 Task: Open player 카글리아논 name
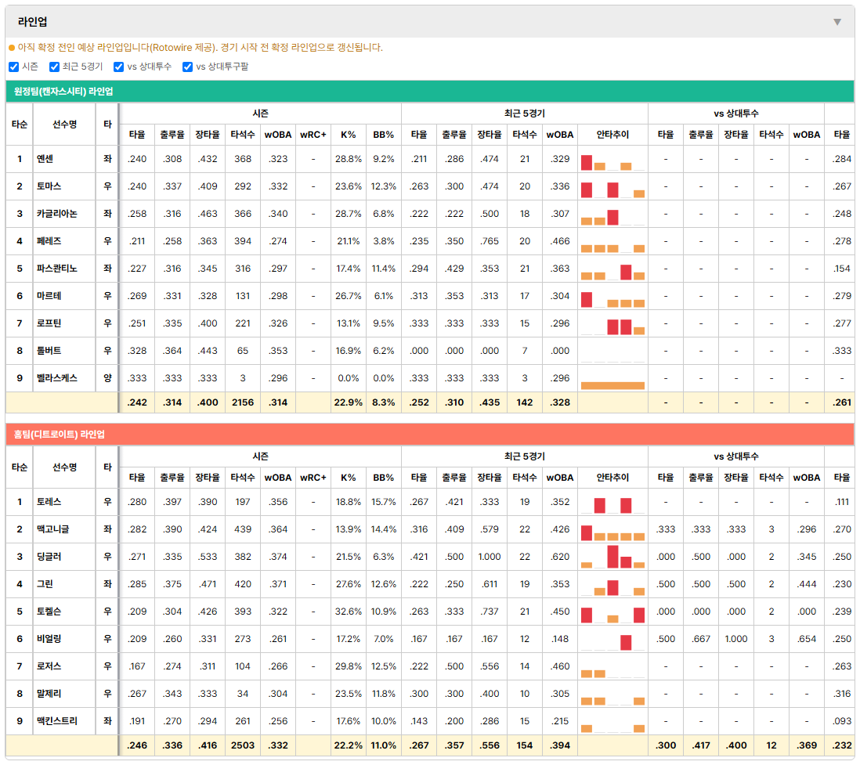(57, 214)
